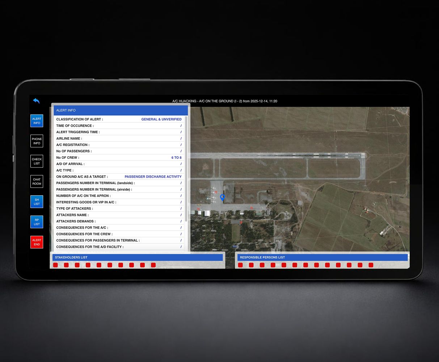Open the Alert Info panel button

point(37,121)
